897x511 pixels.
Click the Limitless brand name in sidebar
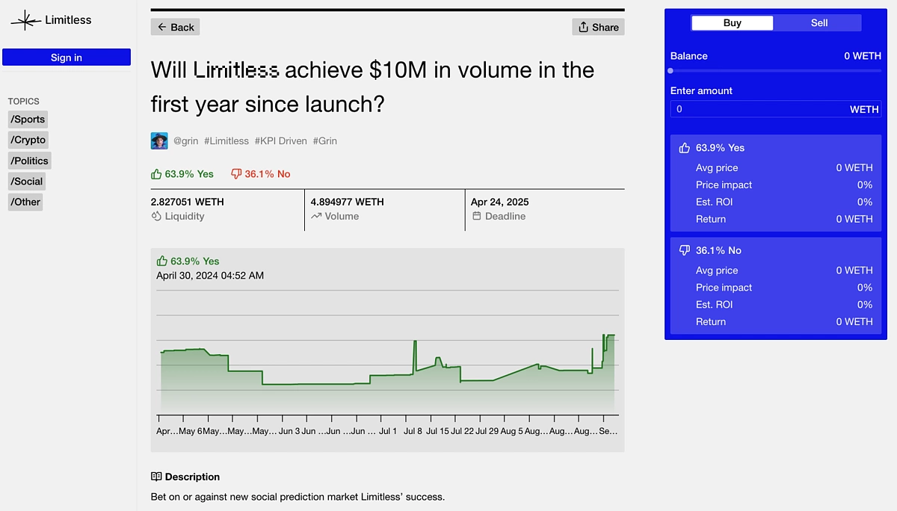pos(68,20)
